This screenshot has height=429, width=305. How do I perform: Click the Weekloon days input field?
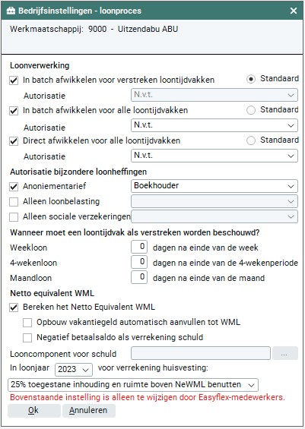tap(139, 247)
